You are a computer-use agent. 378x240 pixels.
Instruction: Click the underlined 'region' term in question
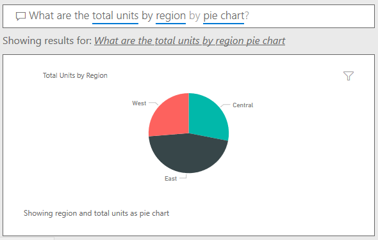[x=170, y=16]
